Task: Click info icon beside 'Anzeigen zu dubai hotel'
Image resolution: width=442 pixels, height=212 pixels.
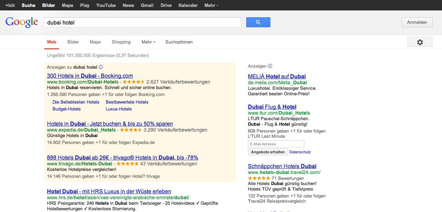Action: point(101,67)
